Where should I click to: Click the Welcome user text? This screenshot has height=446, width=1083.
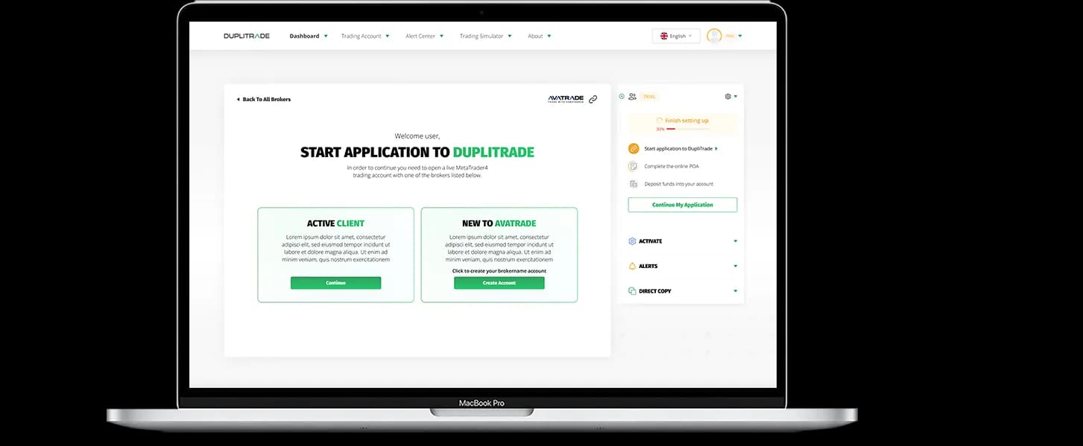click(417, 136)
